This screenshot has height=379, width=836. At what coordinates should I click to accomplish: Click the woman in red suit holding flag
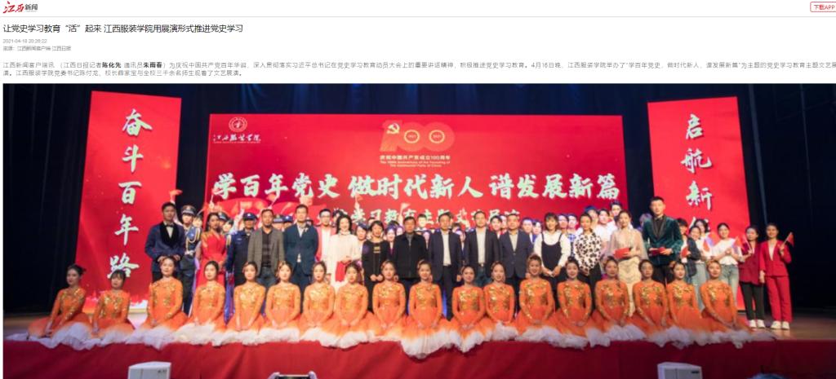coord(776,275)
